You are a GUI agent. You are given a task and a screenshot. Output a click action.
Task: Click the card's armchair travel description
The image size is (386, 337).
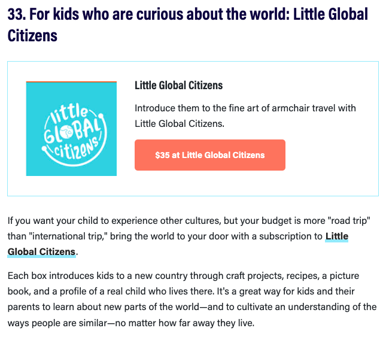(245, 116)
